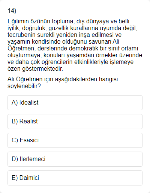Click the word 'tecrübenin' in the passage

[x=21, y=35]
